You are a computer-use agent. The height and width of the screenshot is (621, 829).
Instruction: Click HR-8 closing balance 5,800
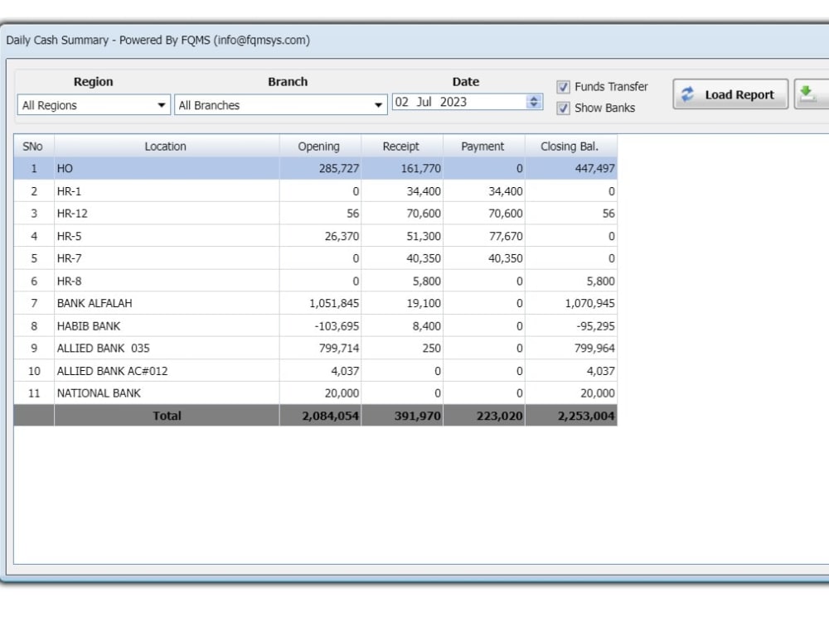(600, 281)
